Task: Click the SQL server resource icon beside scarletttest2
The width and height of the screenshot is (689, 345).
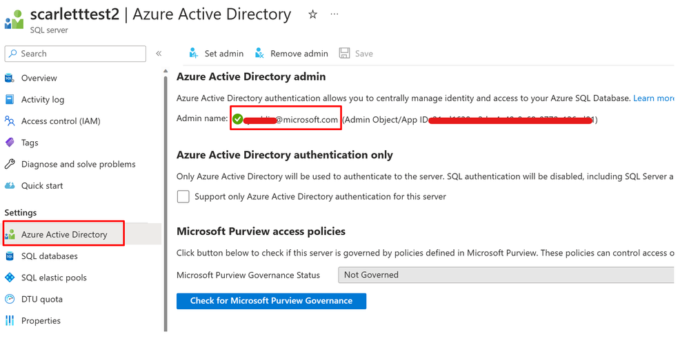Action: 14,19
